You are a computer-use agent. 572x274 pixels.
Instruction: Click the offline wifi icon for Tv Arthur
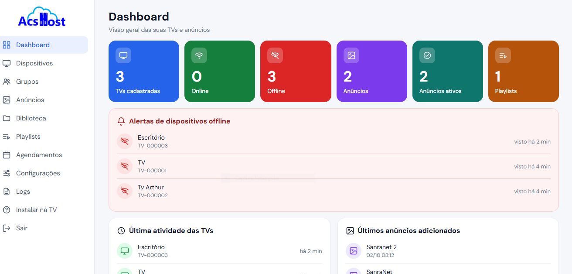pyautogui.click(x=125, y=191)
